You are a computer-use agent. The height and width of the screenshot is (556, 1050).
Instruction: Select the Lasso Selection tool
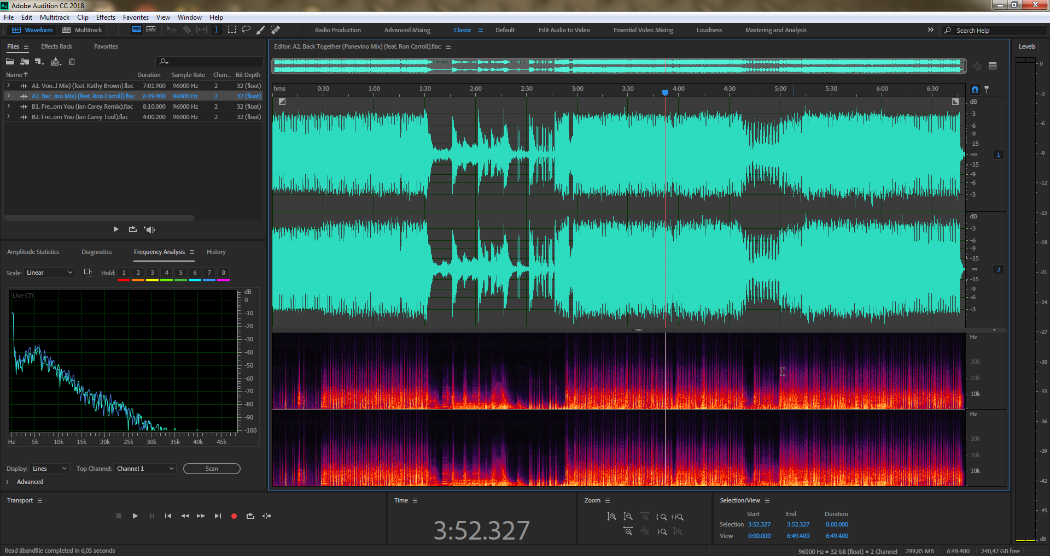[x=246, y=30]
